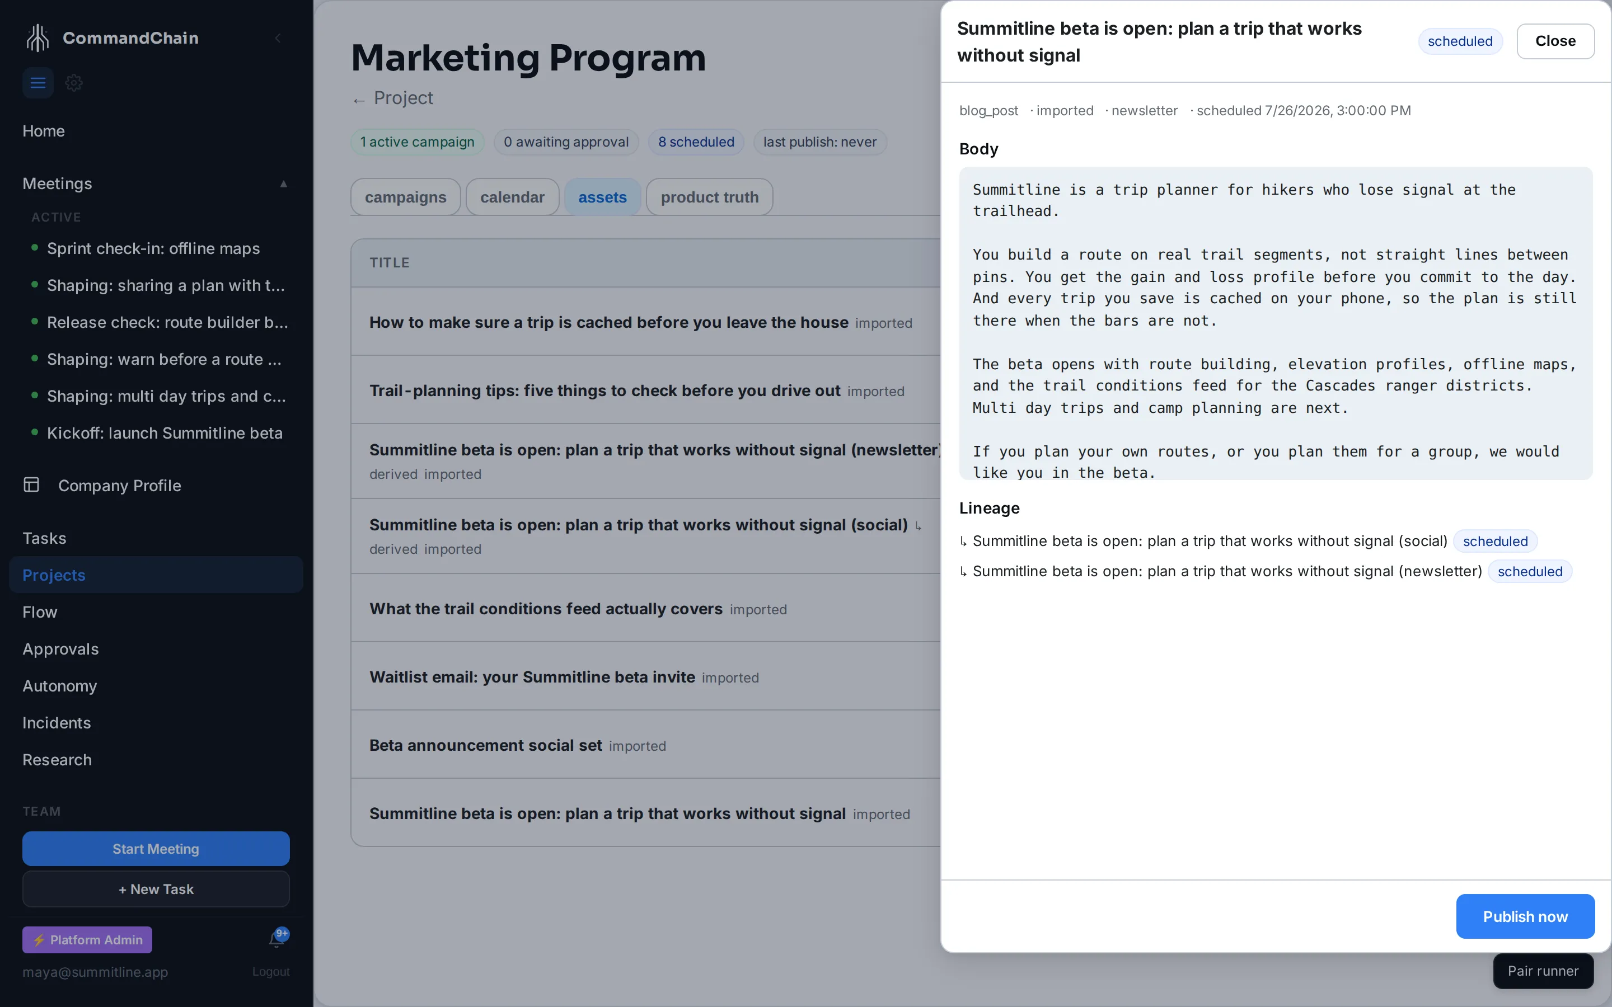The image size is (1612, 1007).
Task: Click the scheduled 7/26/2026 timestamp
Action: coord(1304,111)
